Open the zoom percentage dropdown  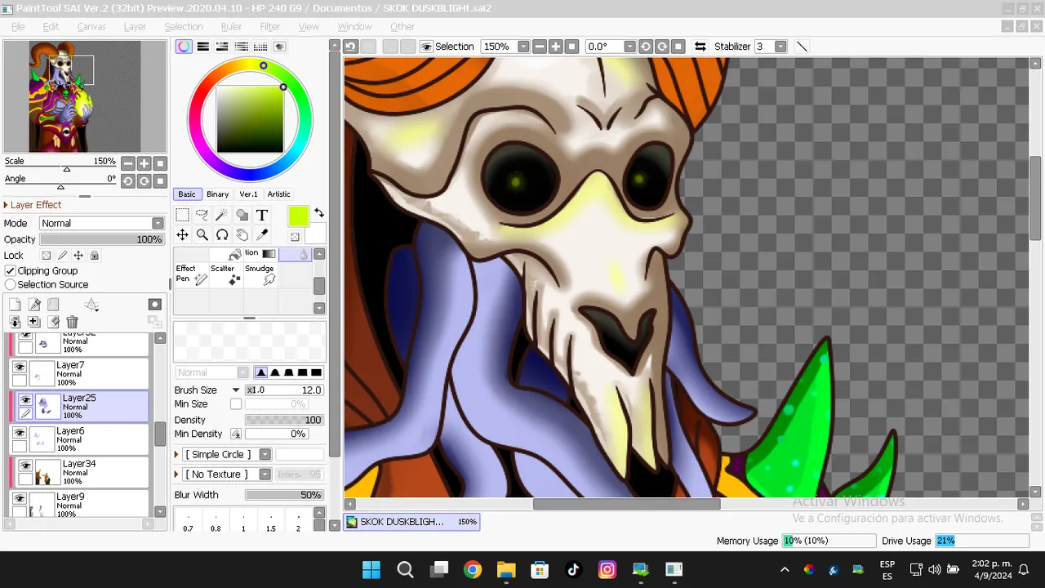click(523, 47)
